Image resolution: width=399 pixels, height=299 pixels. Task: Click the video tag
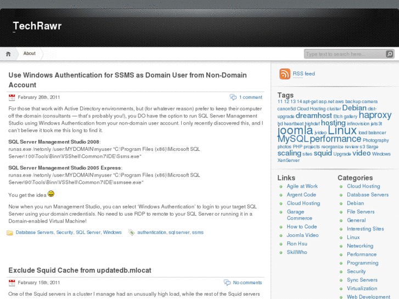361,153
